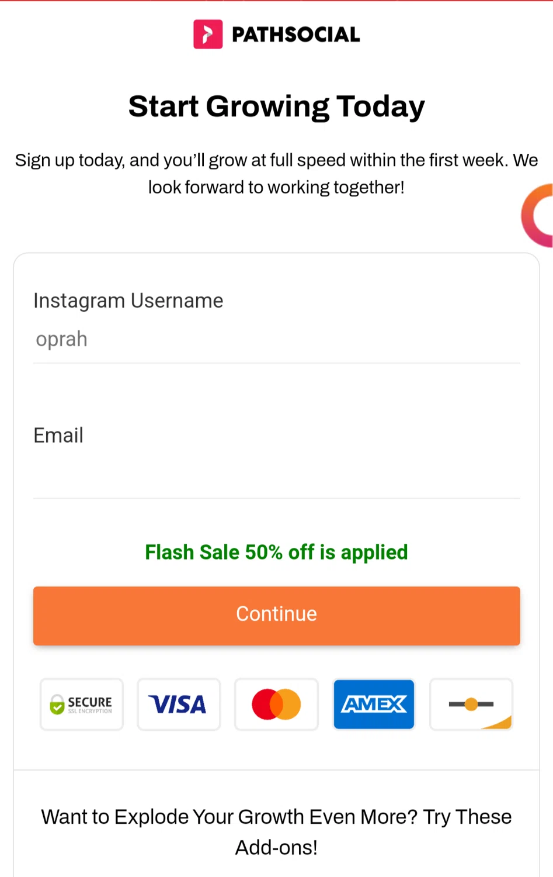Click the green Flash Sale 50% off text
This screenshot has width=553, height=877.
tap(276, 552)
